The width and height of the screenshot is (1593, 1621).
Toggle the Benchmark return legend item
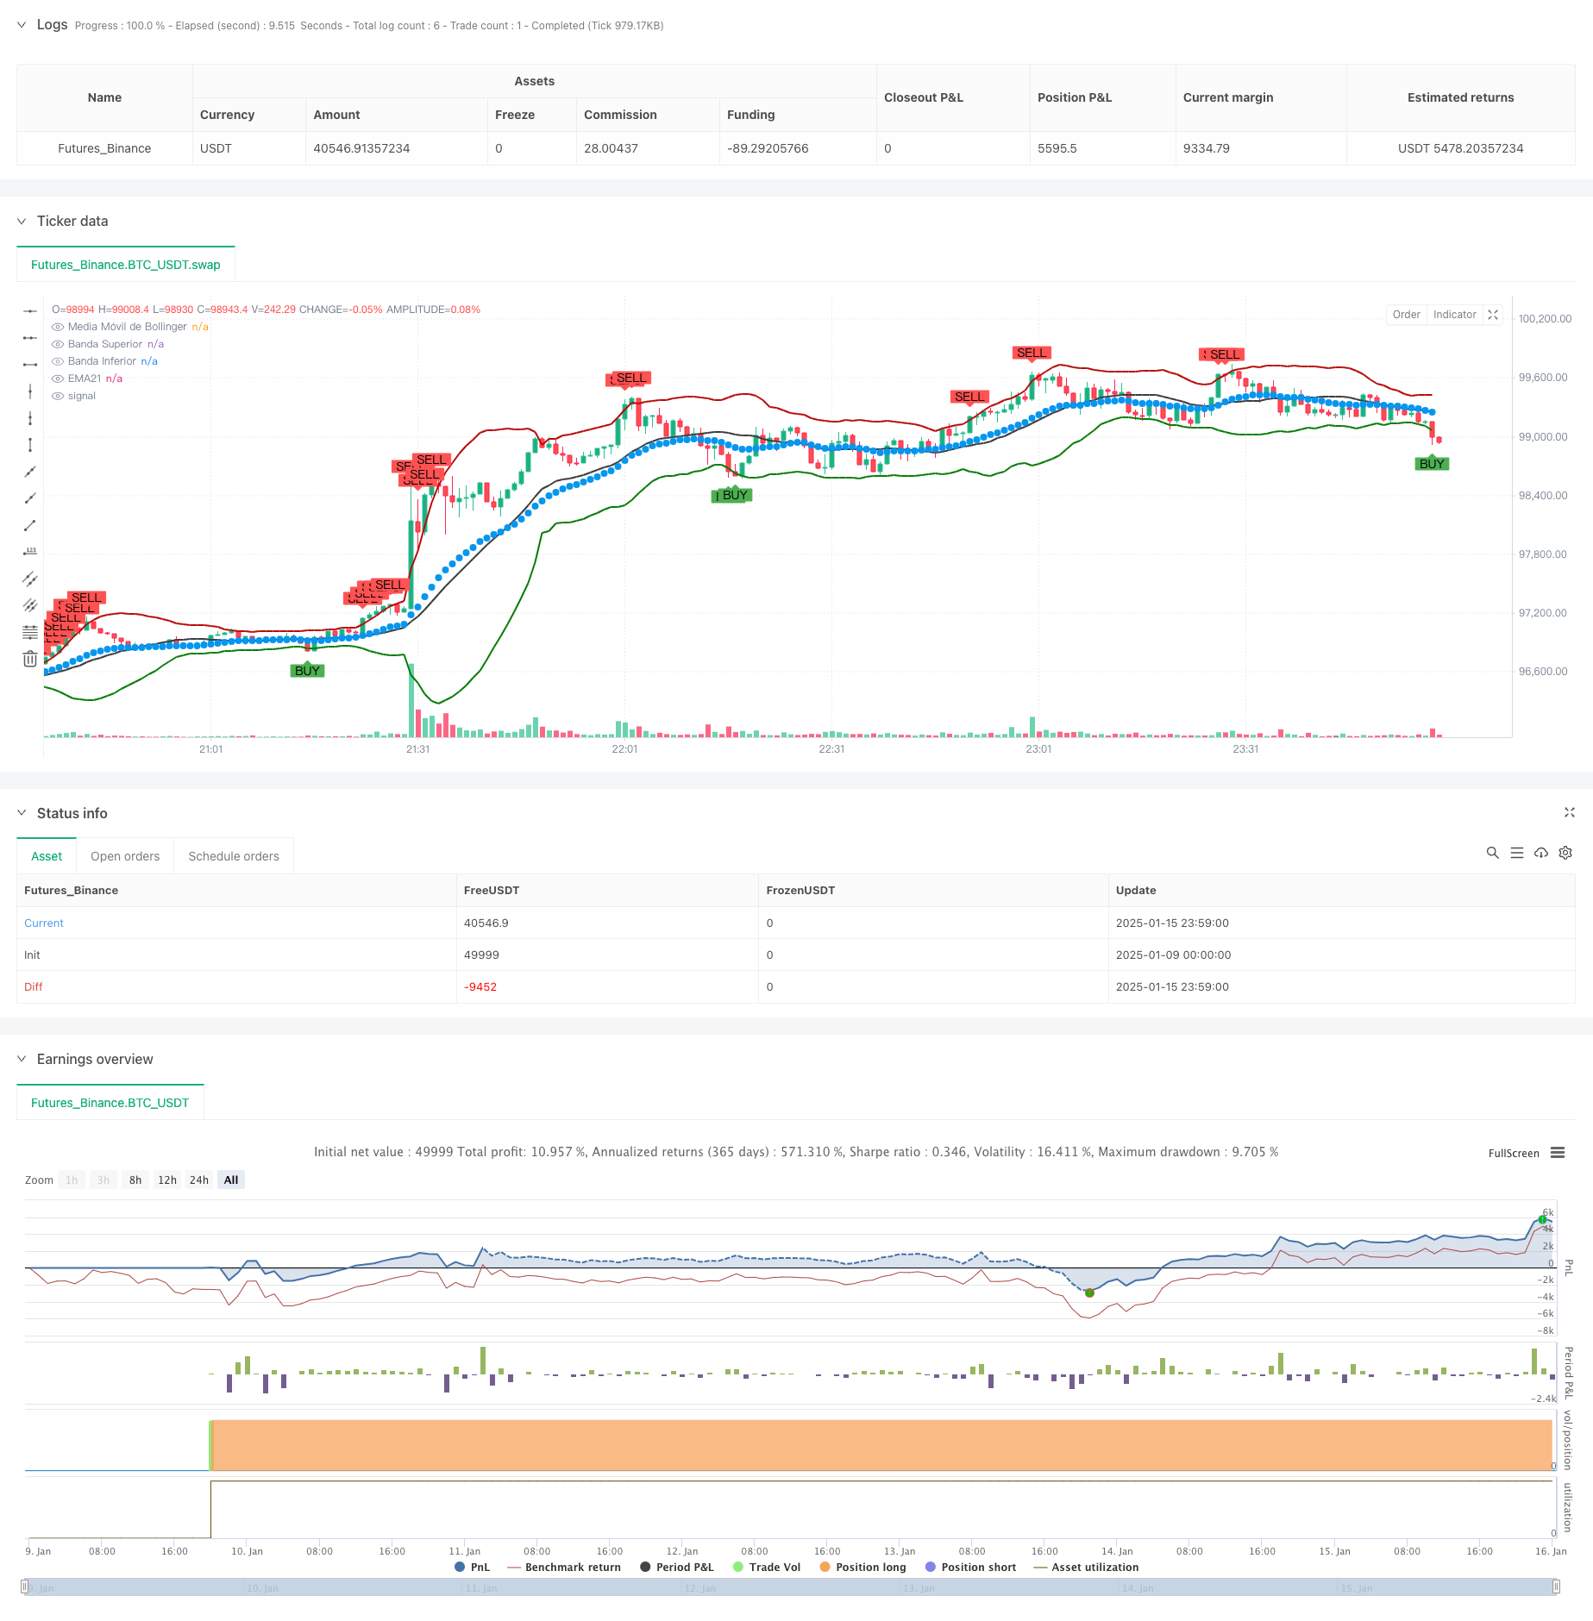pos(564,1567)
